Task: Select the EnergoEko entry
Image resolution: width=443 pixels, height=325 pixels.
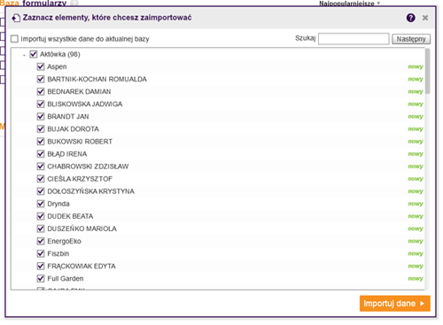Action: (x=64, y=241)
